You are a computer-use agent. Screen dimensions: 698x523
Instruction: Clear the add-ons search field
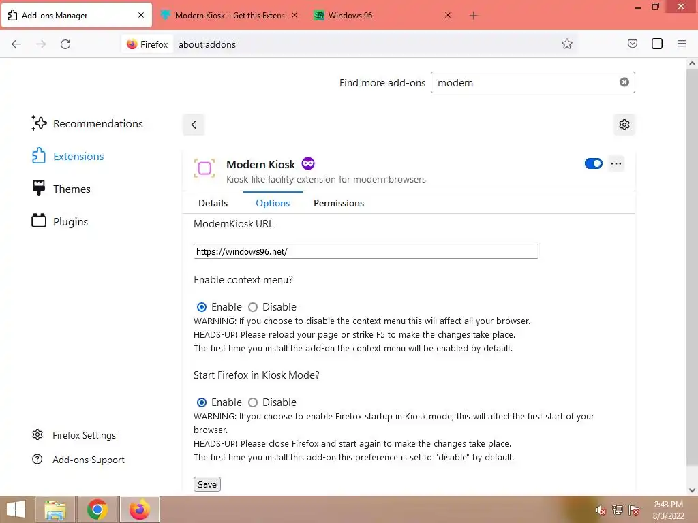coord(624,82)
